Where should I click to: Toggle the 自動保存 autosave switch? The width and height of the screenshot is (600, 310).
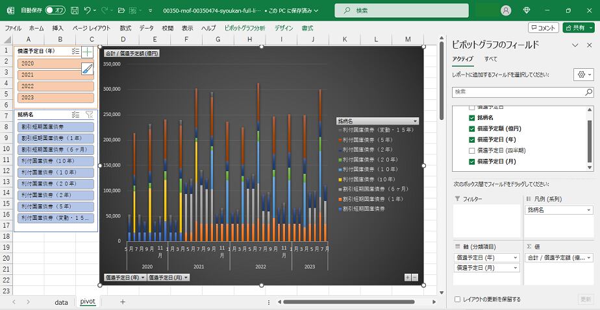[55, 10]
